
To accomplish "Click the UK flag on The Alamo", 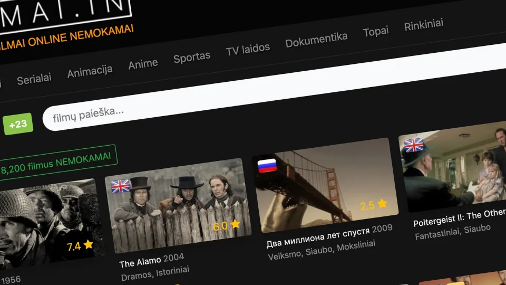I will [120, 186].
